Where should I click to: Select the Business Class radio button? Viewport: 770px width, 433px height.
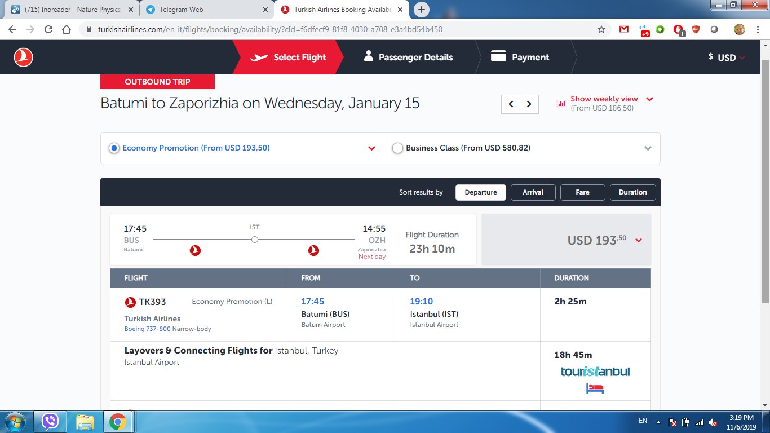tap(397, 148)
